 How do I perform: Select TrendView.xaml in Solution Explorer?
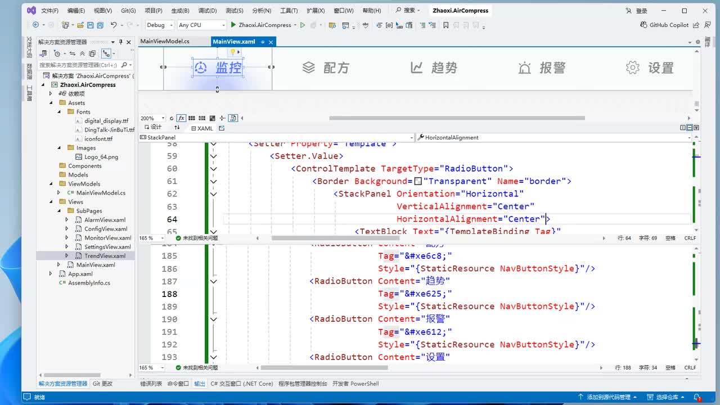tap(105, 256)
